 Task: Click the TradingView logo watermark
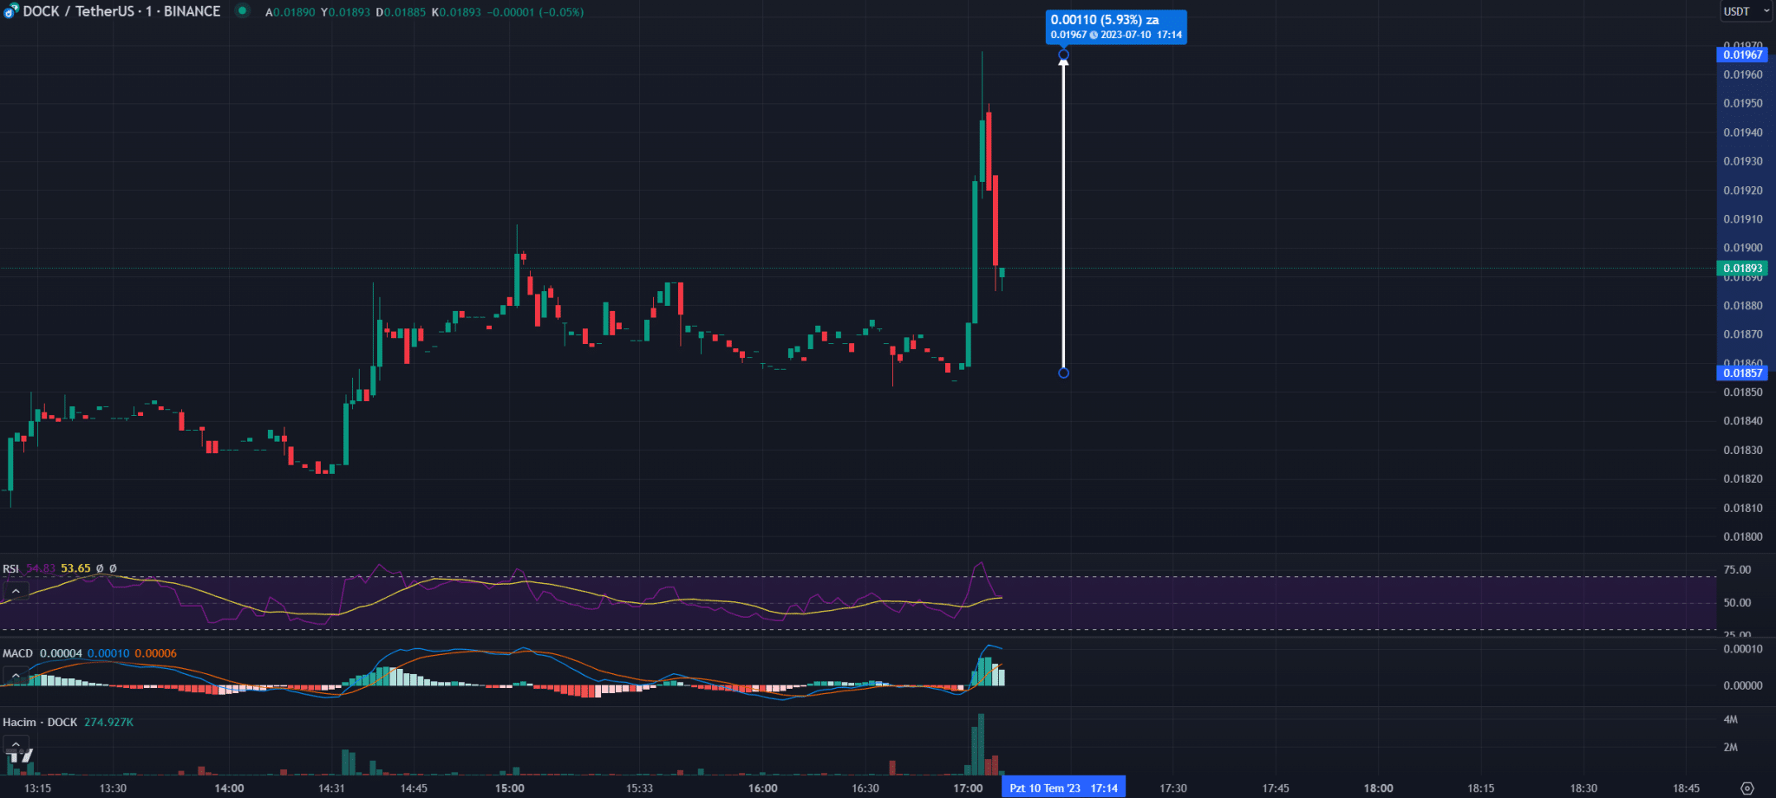[x=19, y=756]
